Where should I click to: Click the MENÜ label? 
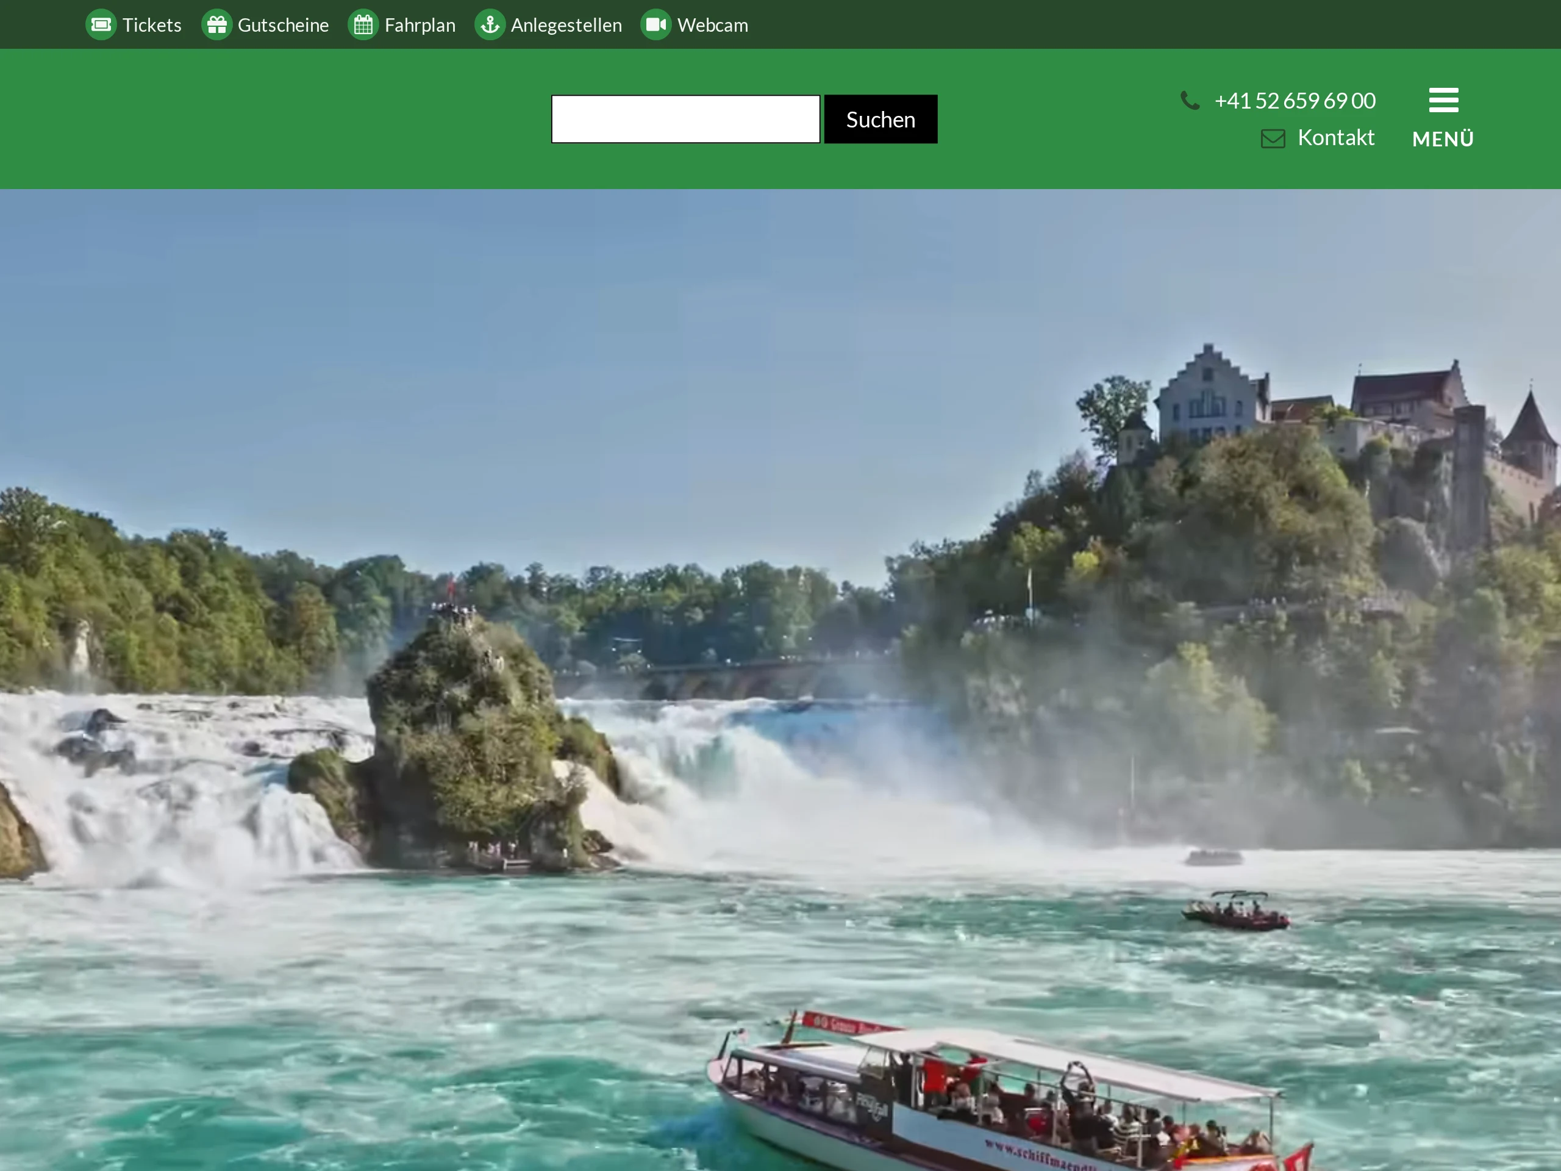[x=1443, y=139]
